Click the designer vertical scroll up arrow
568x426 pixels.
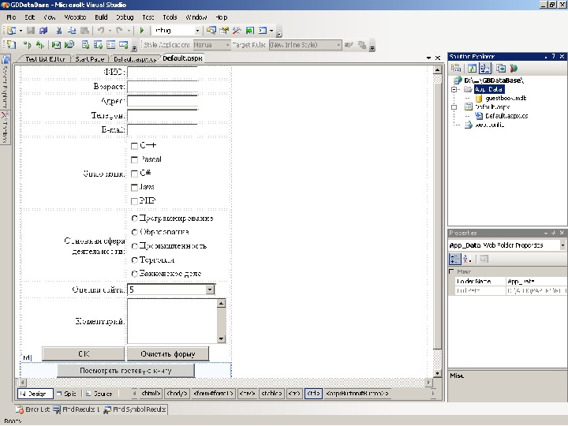437,70
